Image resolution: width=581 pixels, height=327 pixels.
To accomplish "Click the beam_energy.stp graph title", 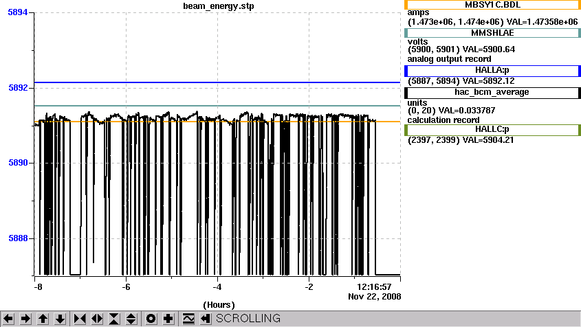I will tap(219, 6).
